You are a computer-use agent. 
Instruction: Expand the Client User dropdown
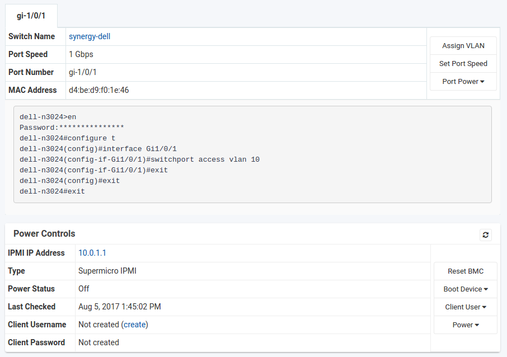465,307
